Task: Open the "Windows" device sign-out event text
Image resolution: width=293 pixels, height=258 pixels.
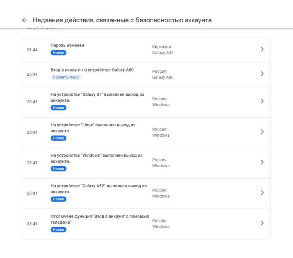Action: [x=96, y=158]
